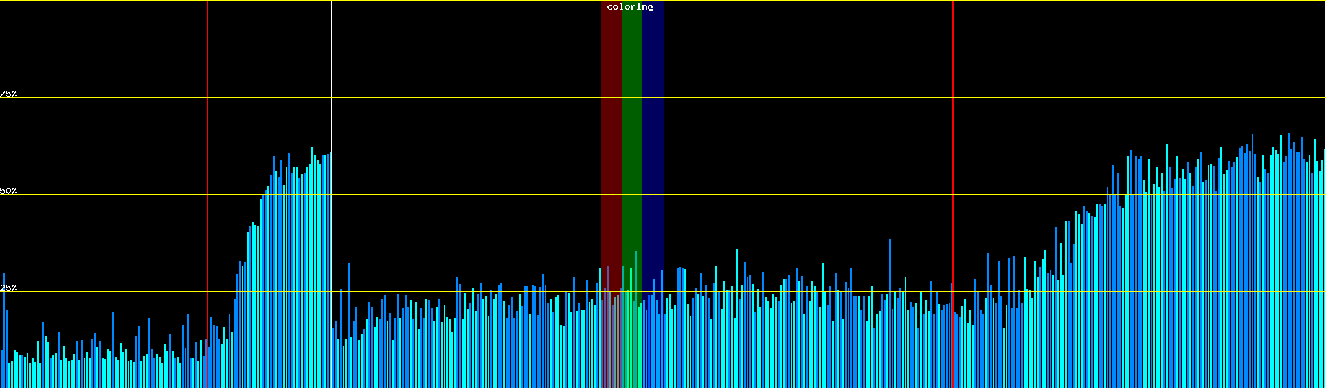The image size is (1326, 388).
Task: Click the tall blue bar right of white marker
Action: (x=348, y=323)
